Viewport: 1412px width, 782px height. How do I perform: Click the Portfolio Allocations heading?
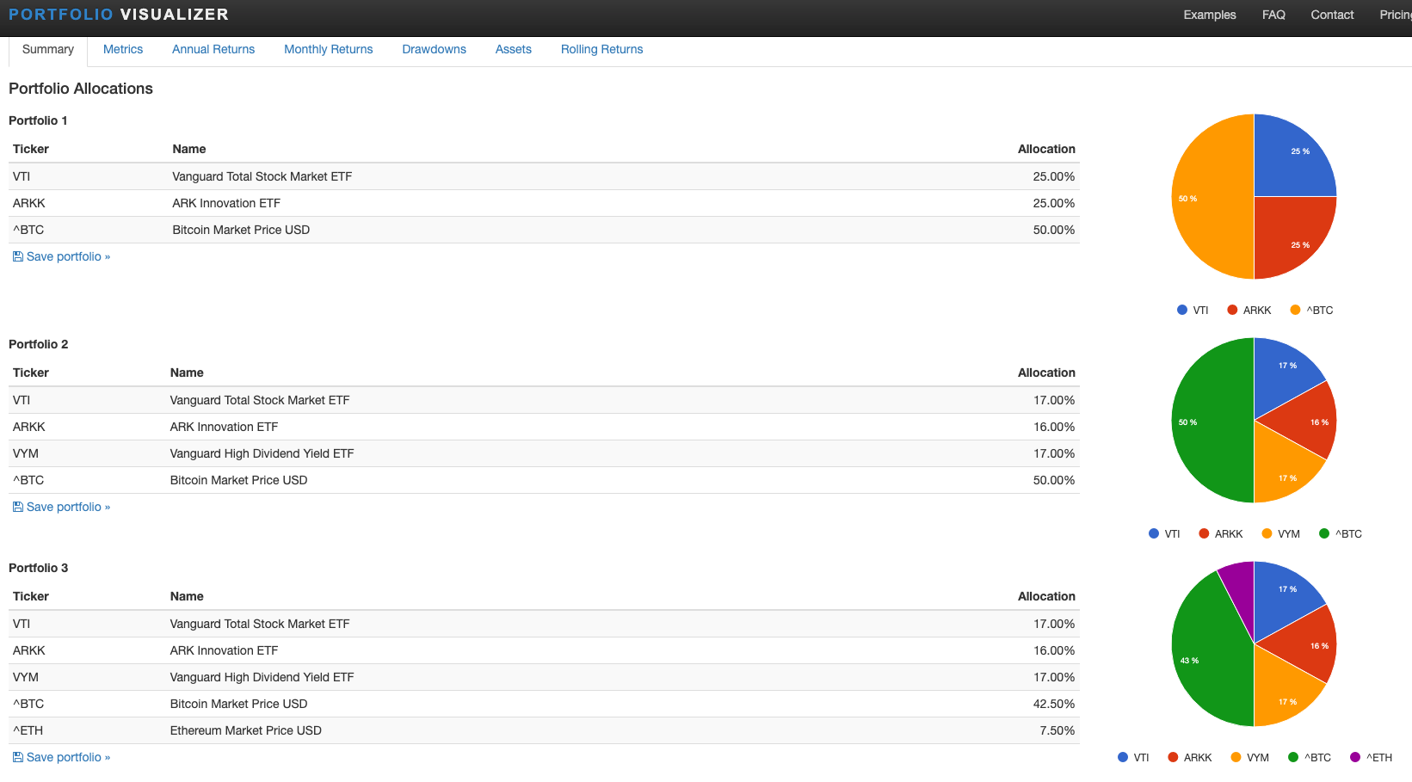coord(81,89)
